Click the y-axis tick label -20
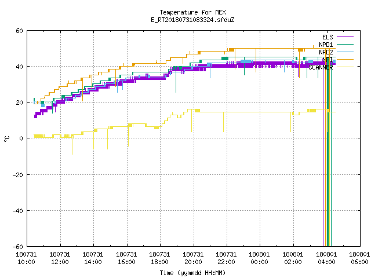This screenshot has width=371, height=278. [x=18, y=175]
